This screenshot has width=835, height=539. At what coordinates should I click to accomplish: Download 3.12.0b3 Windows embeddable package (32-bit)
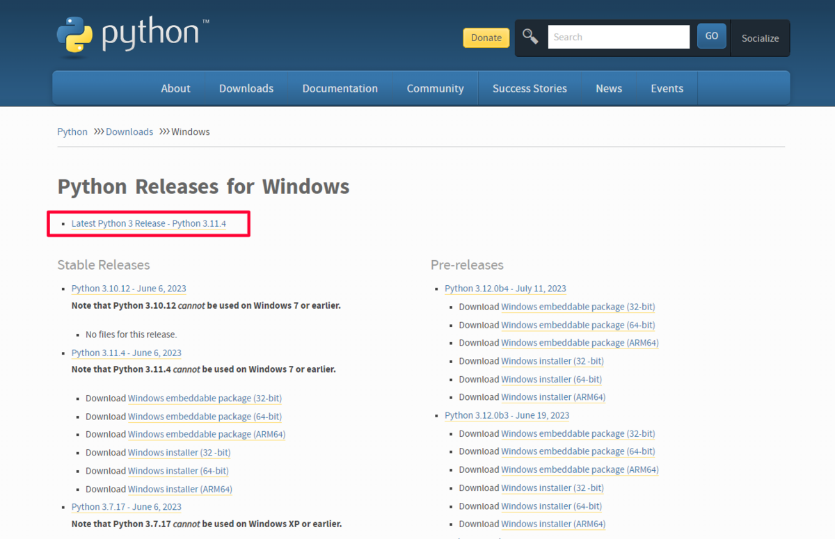[x=578, y=433]
